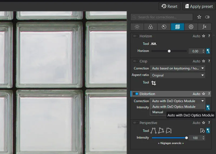The width and height of the screenshot is (216, 154).
Task: Reset perspective with the reset icon
Action: tap(202, 131)
